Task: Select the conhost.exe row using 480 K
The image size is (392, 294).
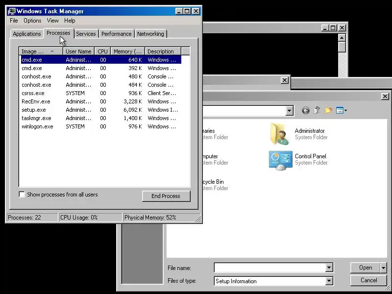Action: coord(101,76)
